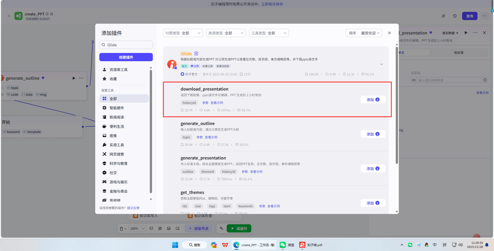The height and width of the screenshot is (251, 494).
Task: Click the 发布 publish button
Action: click(x=470, y=16)
